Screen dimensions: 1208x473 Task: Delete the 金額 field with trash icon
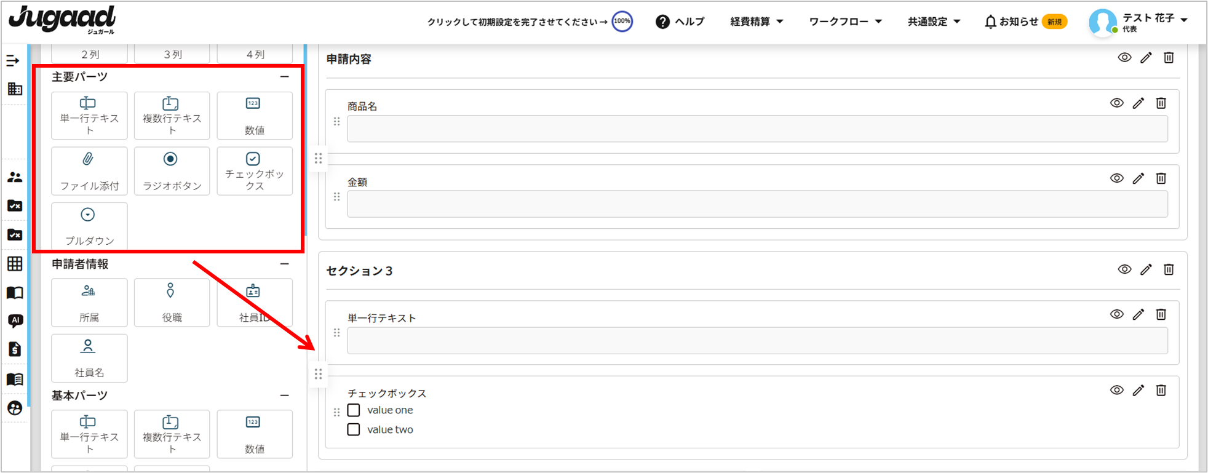[1161, 178]
